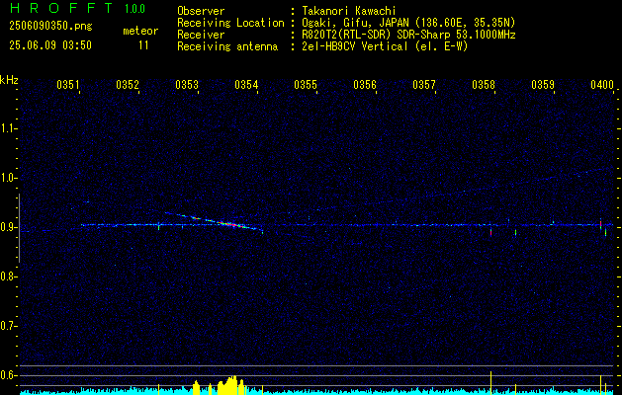Click the 1.1 kHz frequency label

point(8,128)
